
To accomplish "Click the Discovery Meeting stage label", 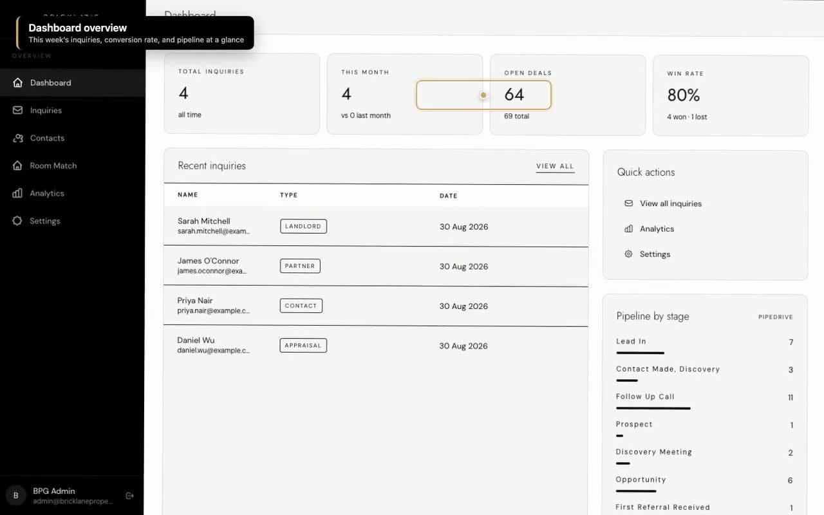I will [x=653, y=452].
